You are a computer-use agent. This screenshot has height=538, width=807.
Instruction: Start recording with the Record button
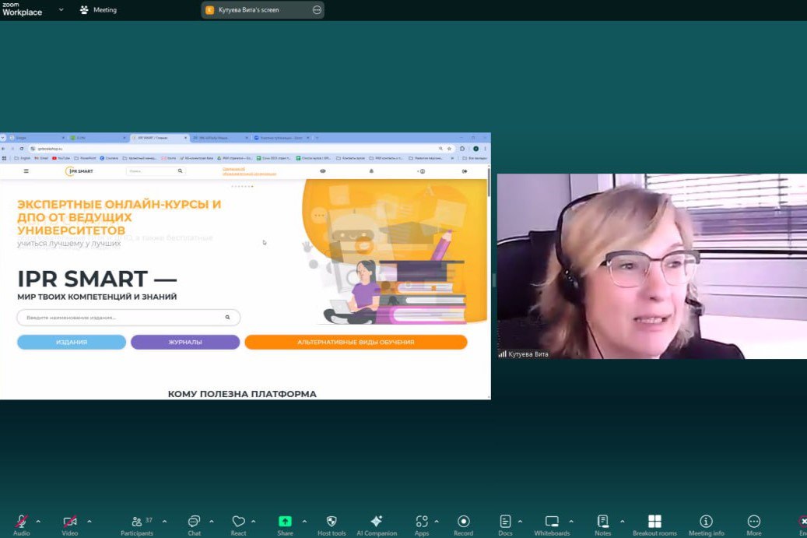click(x=463, y=522)
